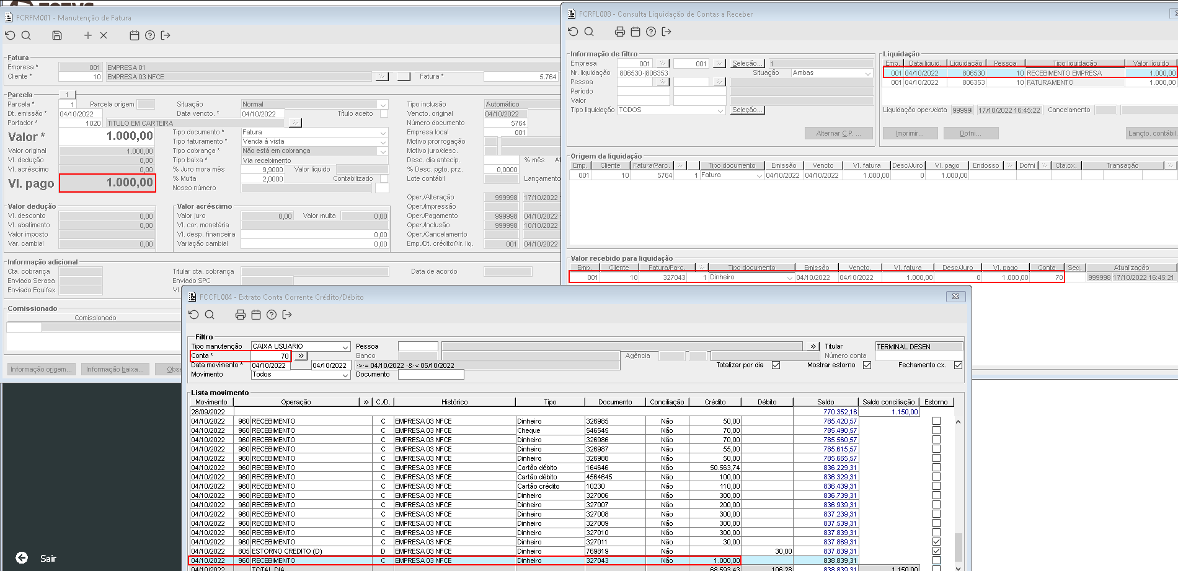Viewport: 1178px width, 571px height.
Task: Print from the Consulta Liquidação toolbar
Action: click(x=619, y=32)
